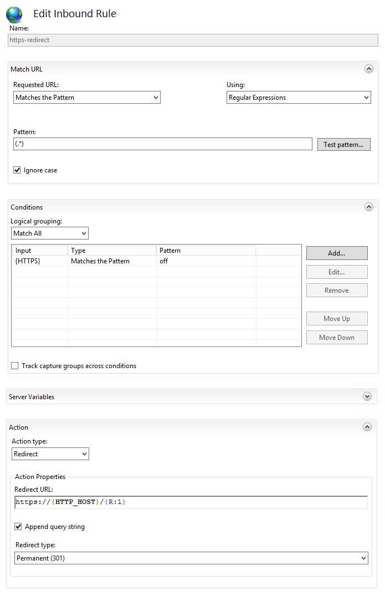Uncheck Append query string option
The image size is (385, 596).
(x=18, y=527)
